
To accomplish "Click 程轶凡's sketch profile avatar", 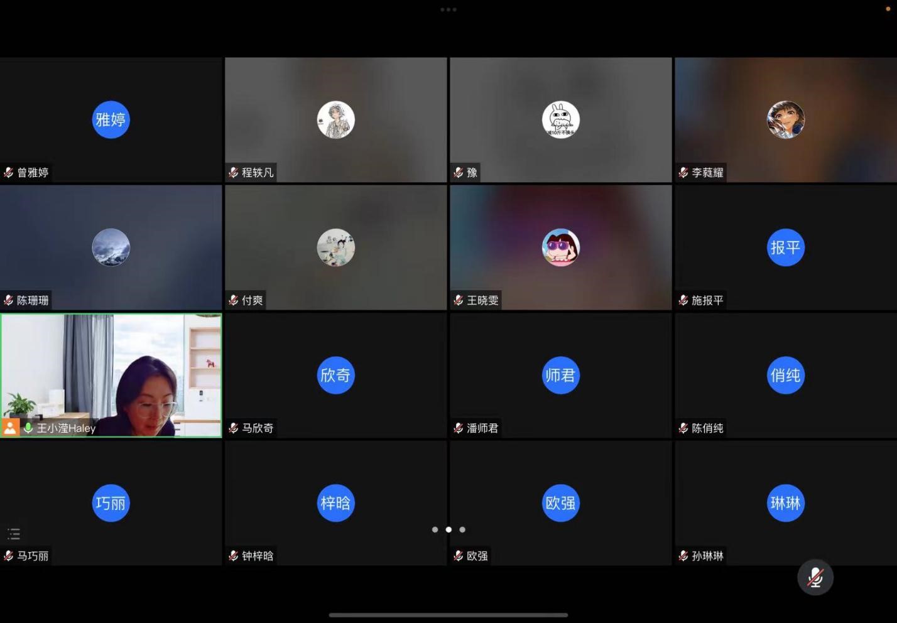I will coord(335,119).
